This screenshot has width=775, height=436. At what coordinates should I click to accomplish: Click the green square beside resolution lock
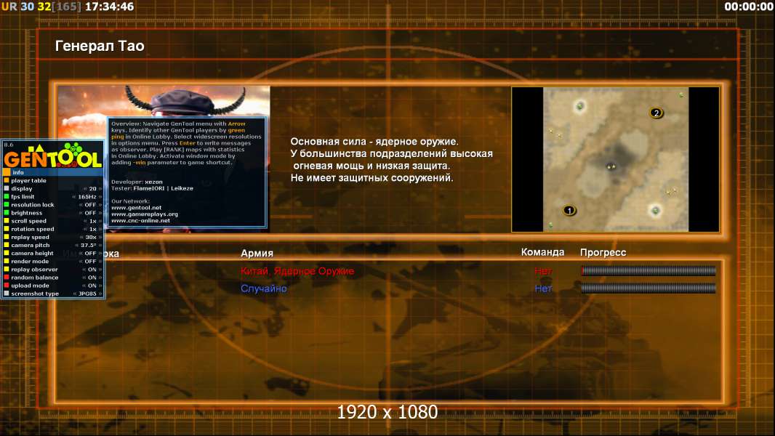click(x=7, y=205)
